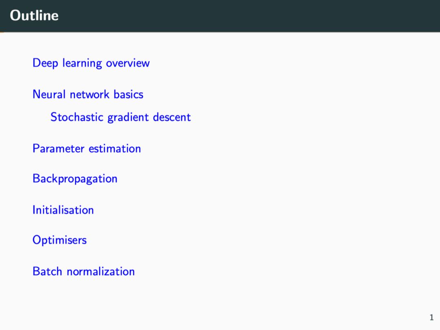Image resolution: width=440 pixels, height=330 pixels.
Task: Open the Deep learning overview section link
Action: click(91, 63)
